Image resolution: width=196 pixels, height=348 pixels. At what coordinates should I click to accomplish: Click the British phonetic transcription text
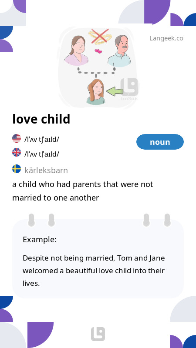coord(42,154)
